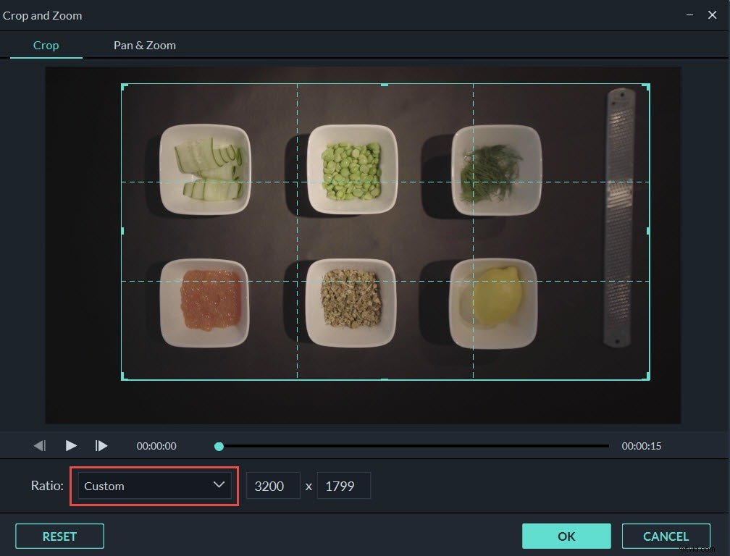Edit the crop width field showing 3200
The height and width of the screenshot is (556, 730).
pos(273,486)
